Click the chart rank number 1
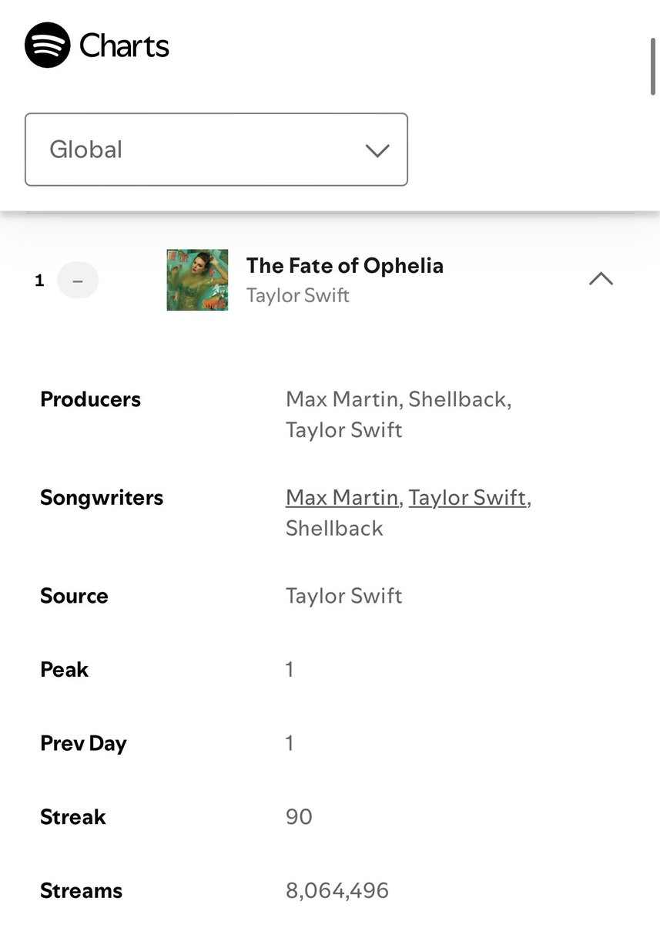 (x=40, y=281)
